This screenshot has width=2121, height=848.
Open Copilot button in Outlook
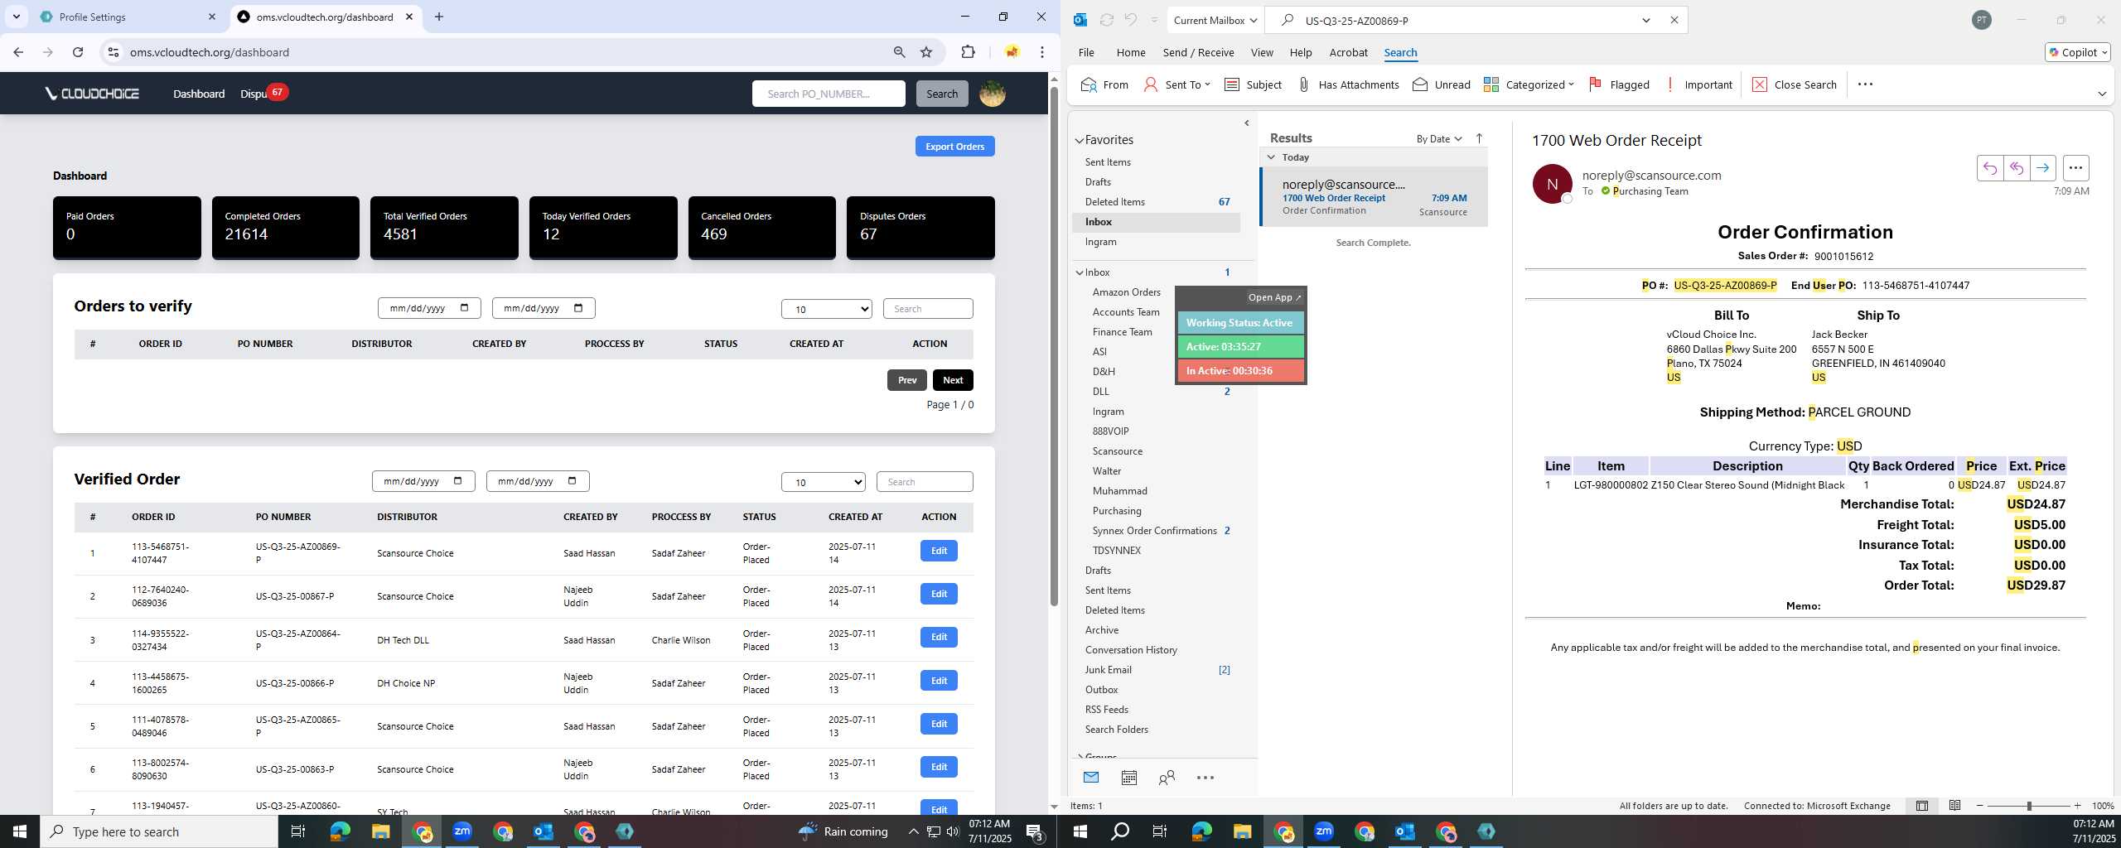tap(2078, 52)
